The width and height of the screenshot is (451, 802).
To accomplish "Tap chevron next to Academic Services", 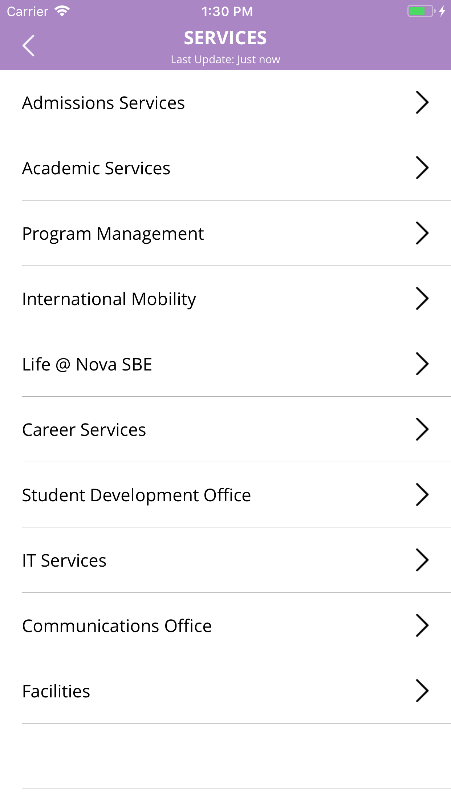I will [422, 168].
